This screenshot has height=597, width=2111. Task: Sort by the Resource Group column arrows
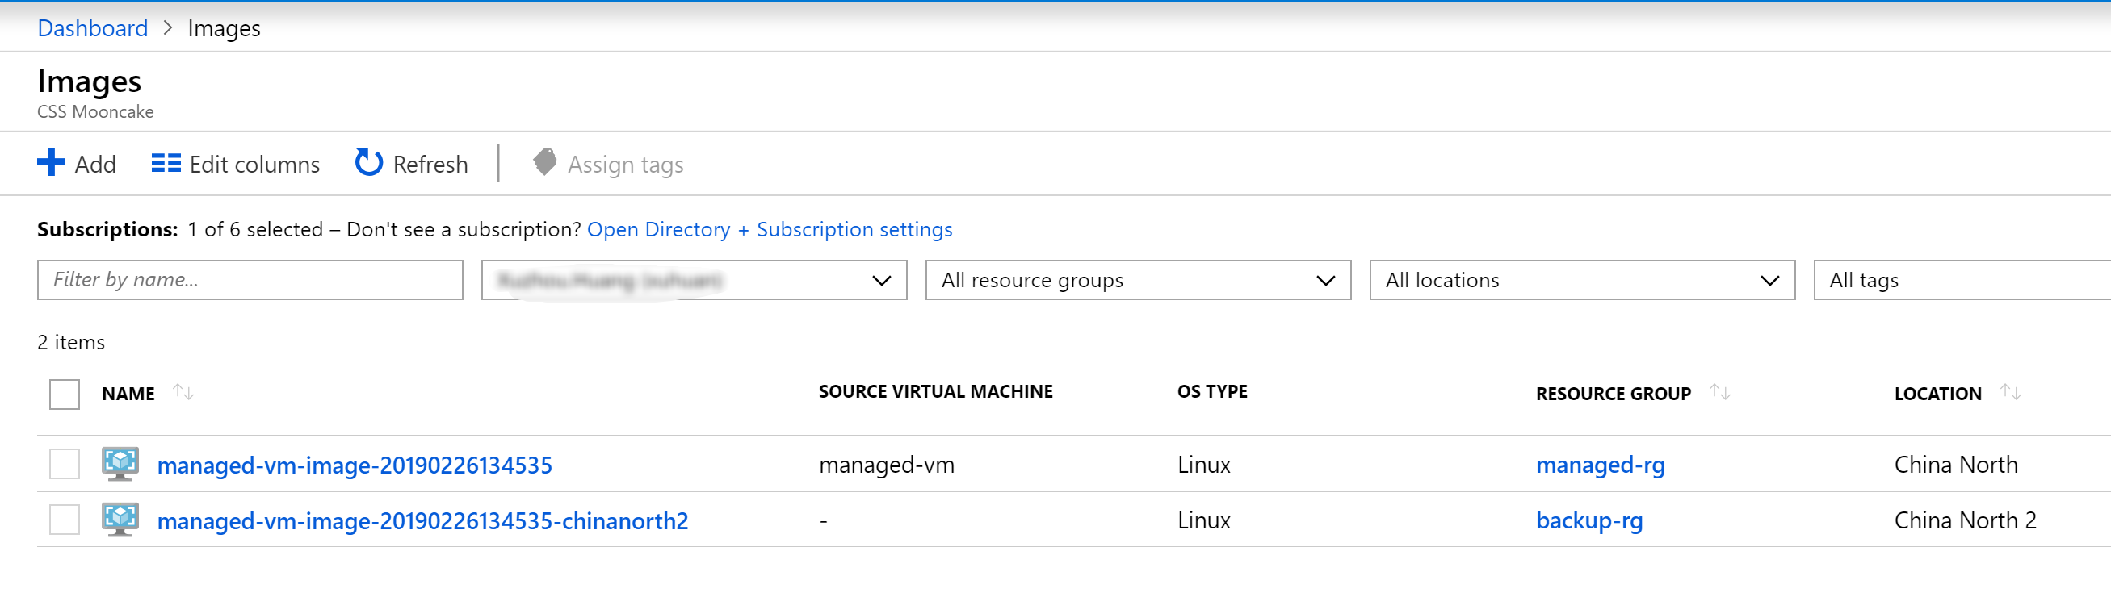pos(1720,393)
